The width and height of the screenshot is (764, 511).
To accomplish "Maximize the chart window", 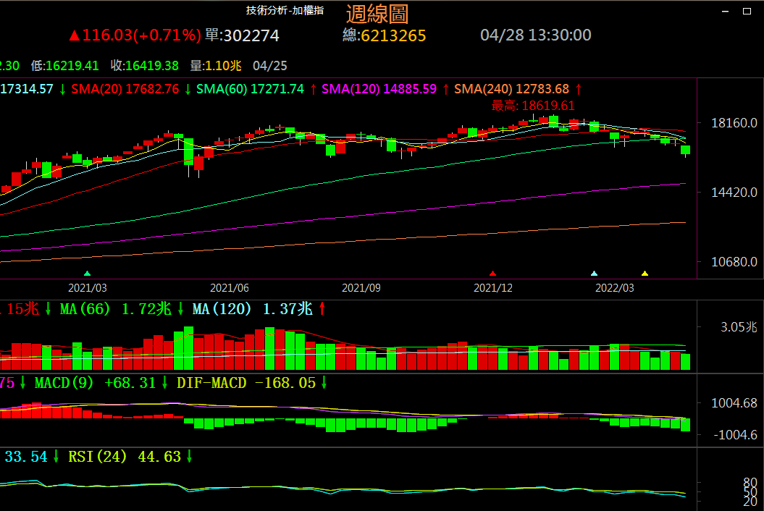I will (747, 11).
